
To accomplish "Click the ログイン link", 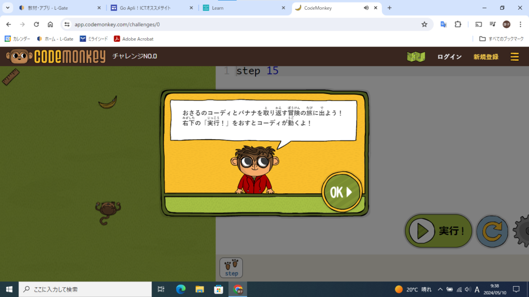I will [x=449, y=57].
